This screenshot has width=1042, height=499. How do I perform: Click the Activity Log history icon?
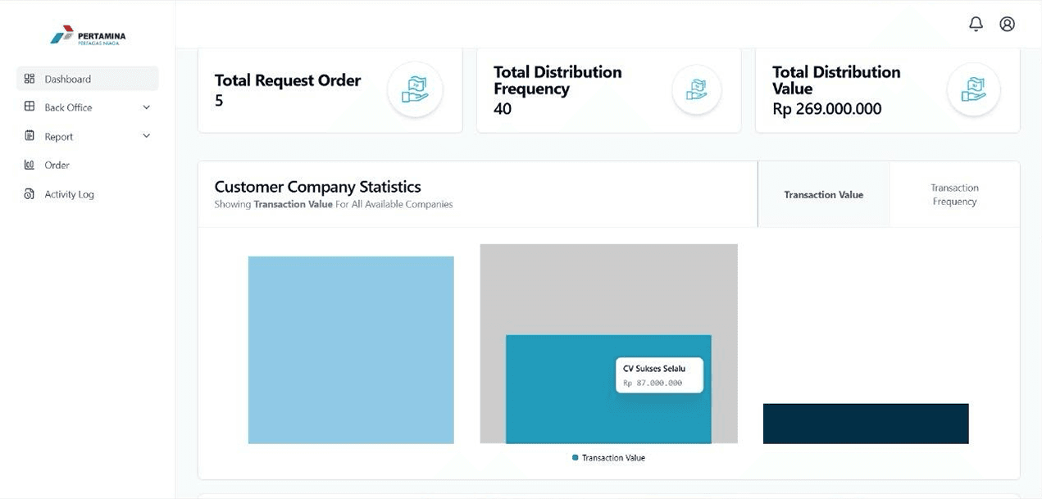[x=30, y=194]
